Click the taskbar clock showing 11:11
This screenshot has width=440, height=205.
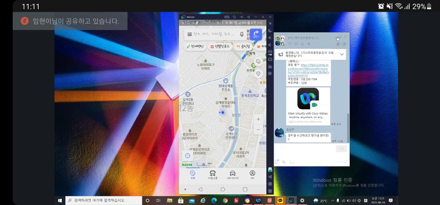tap(378, 200)
